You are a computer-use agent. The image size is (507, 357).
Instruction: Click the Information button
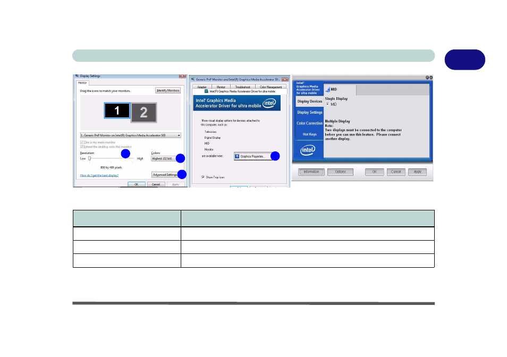tap(311, 172)
